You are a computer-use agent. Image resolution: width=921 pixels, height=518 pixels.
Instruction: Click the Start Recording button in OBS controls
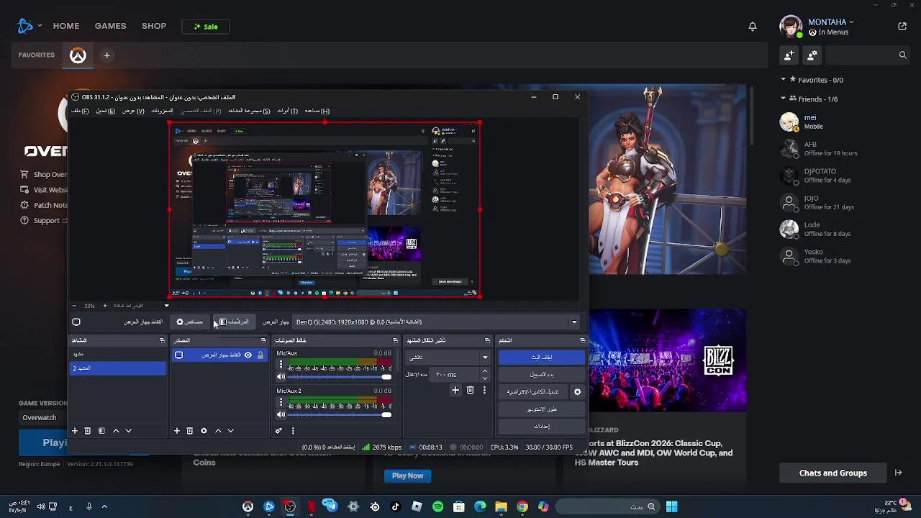pyautogui.click(x=542, y=375)
